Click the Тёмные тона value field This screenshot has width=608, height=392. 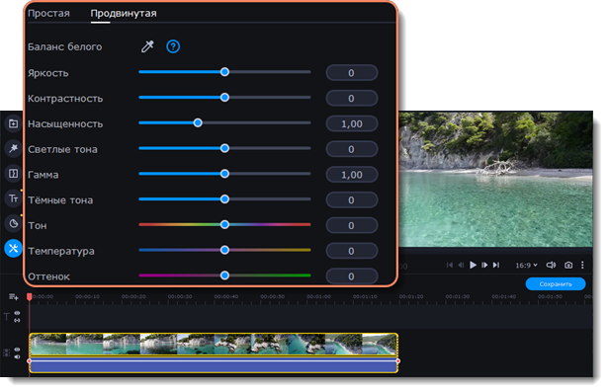click(x=352, y=200)
